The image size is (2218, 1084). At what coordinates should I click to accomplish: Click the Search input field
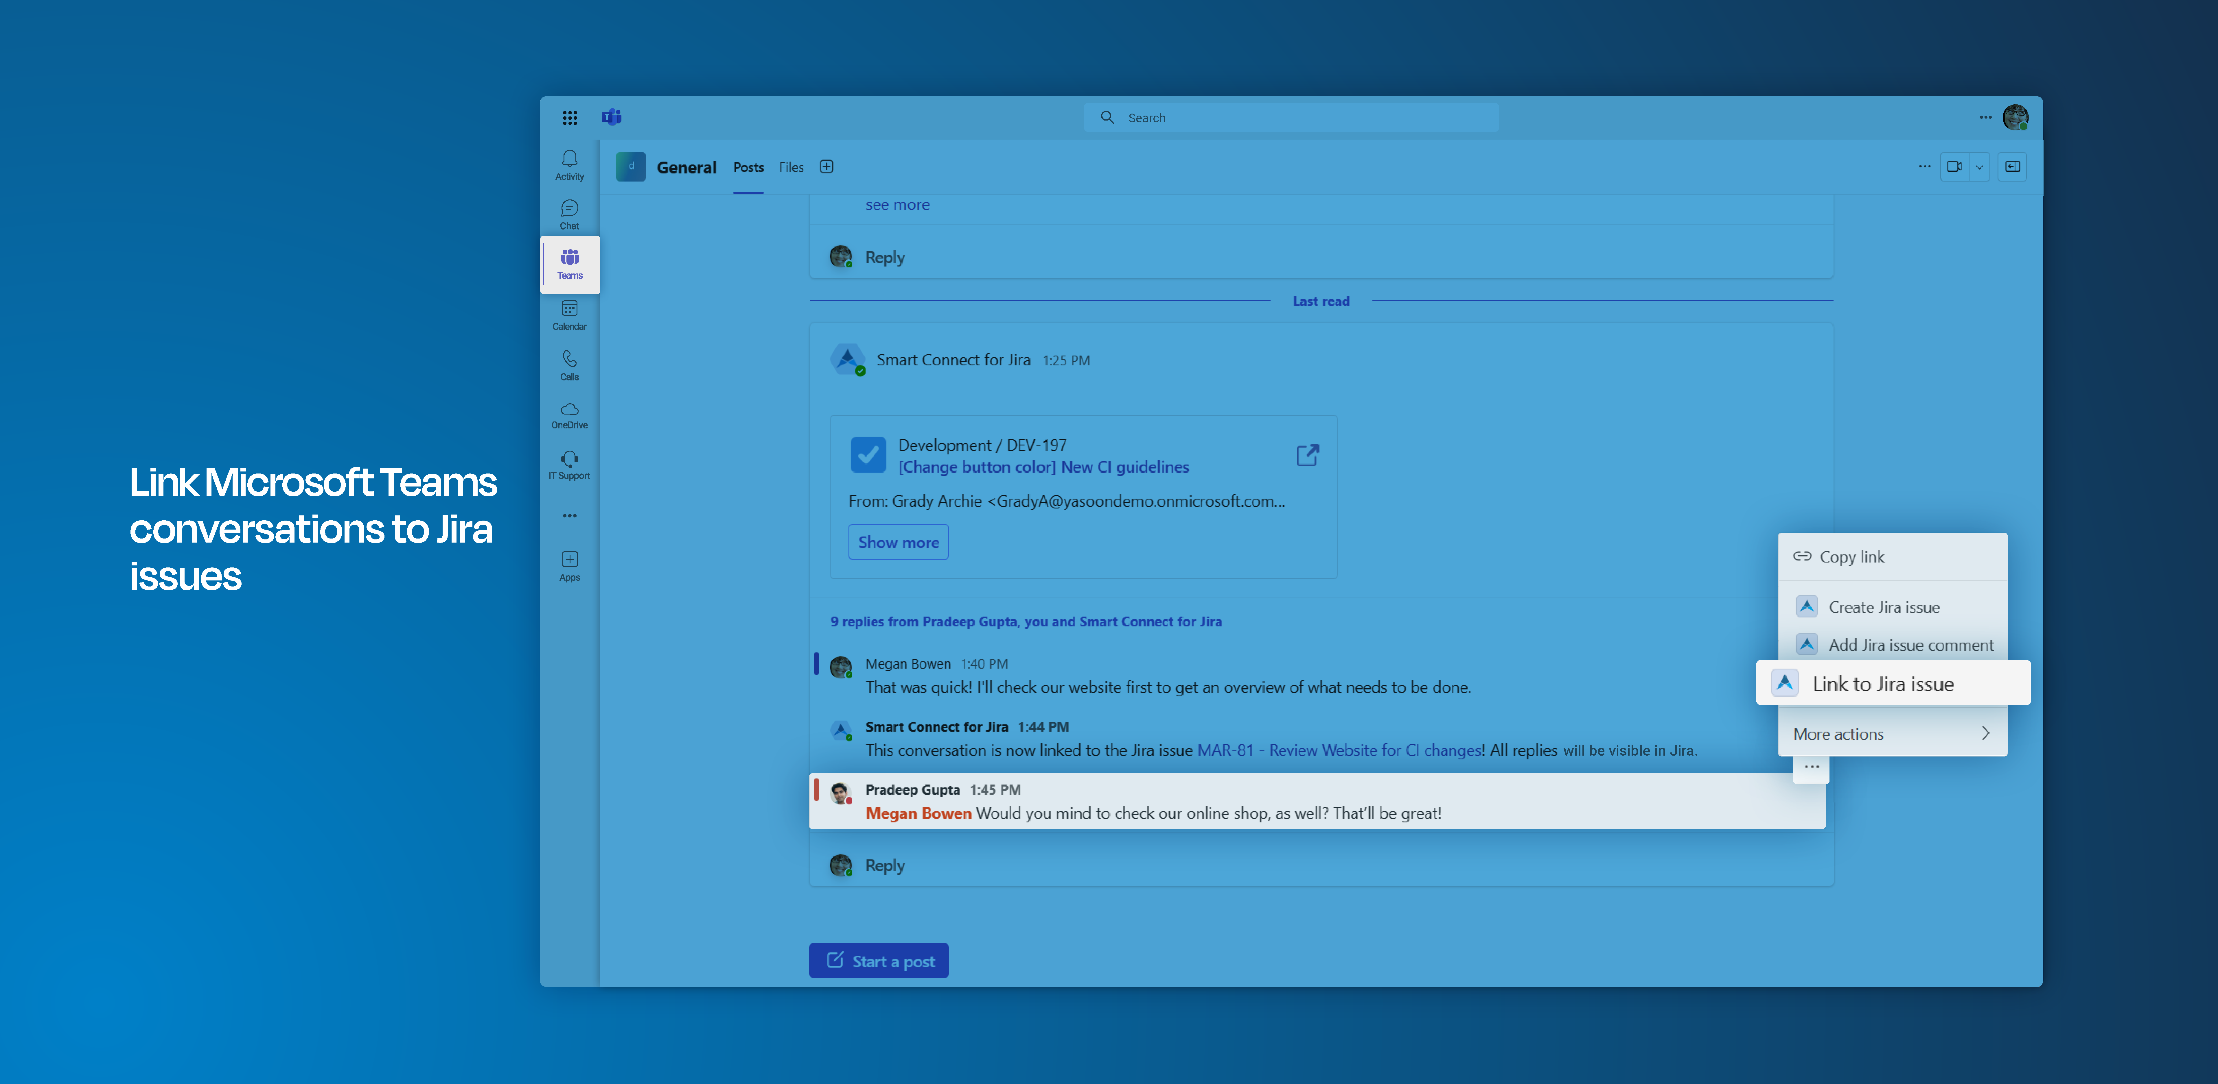pyautogui.click(x=1291, y=118)
